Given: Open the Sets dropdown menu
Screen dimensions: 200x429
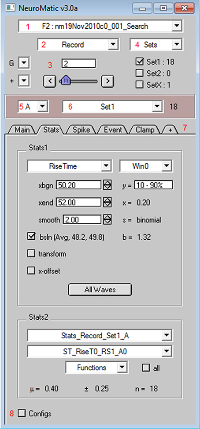Looking at the screenshot, I should [x=156, y=45].
